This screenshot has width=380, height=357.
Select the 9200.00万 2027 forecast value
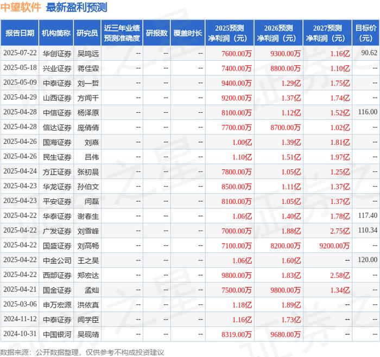tap(334, 246)
